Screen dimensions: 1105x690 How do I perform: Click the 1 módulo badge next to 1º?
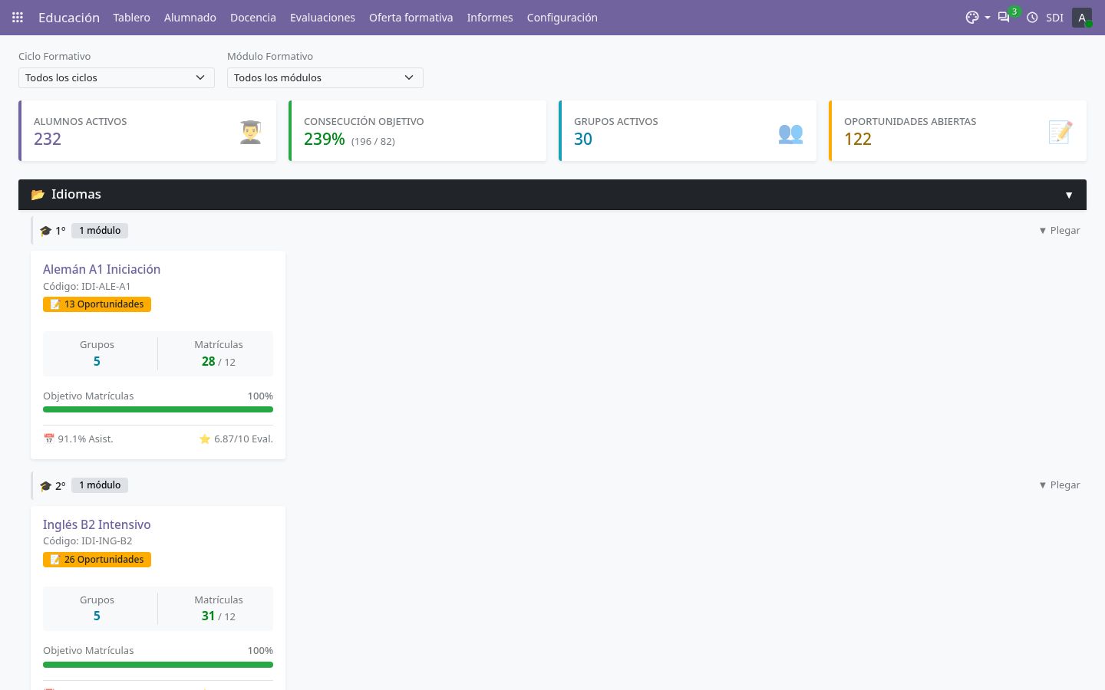point(100,231)
